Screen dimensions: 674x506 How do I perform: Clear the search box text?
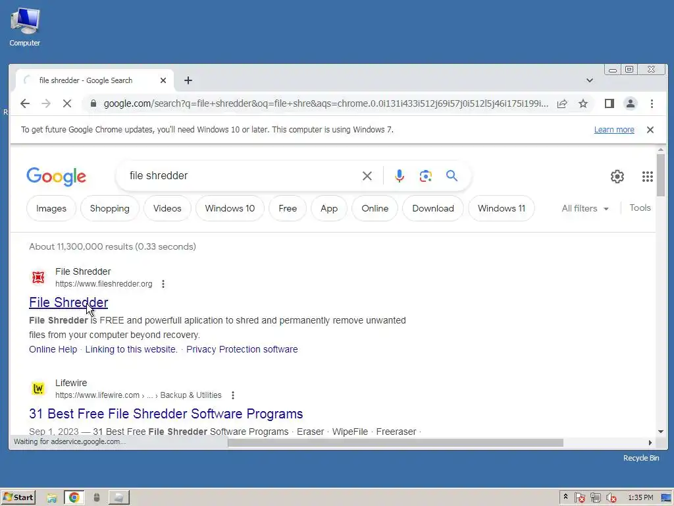click(367, 175)
